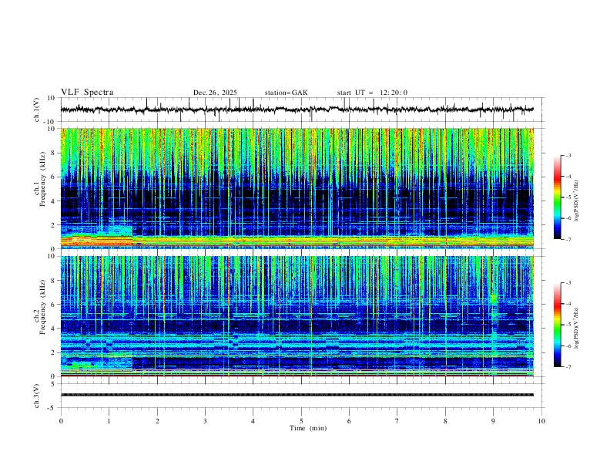Click the ch.2 PSD color bar
This screenshot has height=472, width=610.
pyautogui.click(x=558, y=325)
